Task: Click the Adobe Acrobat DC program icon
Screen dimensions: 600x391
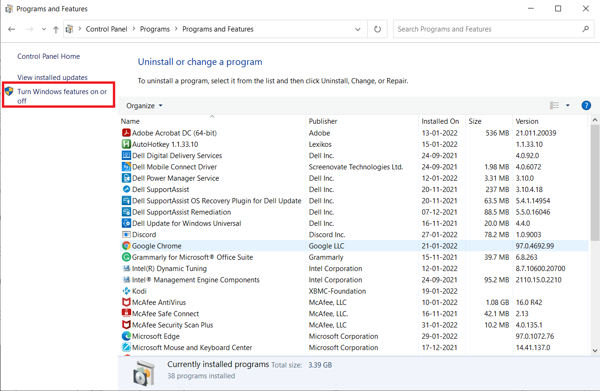Action: 126,133
